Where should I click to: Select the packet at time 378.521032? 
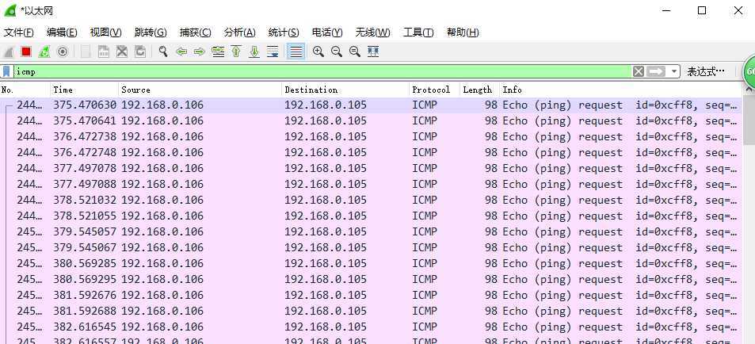371,201
